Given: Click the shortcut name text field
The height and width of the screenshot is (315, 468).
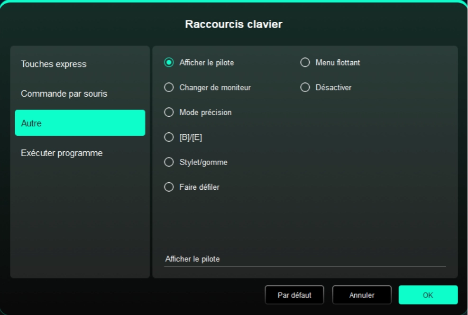Looking at the screenshot, I should pyautogui.click(x=304, y=259).
